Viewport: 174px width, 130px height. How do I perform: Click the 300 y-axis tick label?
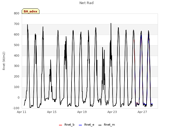[17, 66]
